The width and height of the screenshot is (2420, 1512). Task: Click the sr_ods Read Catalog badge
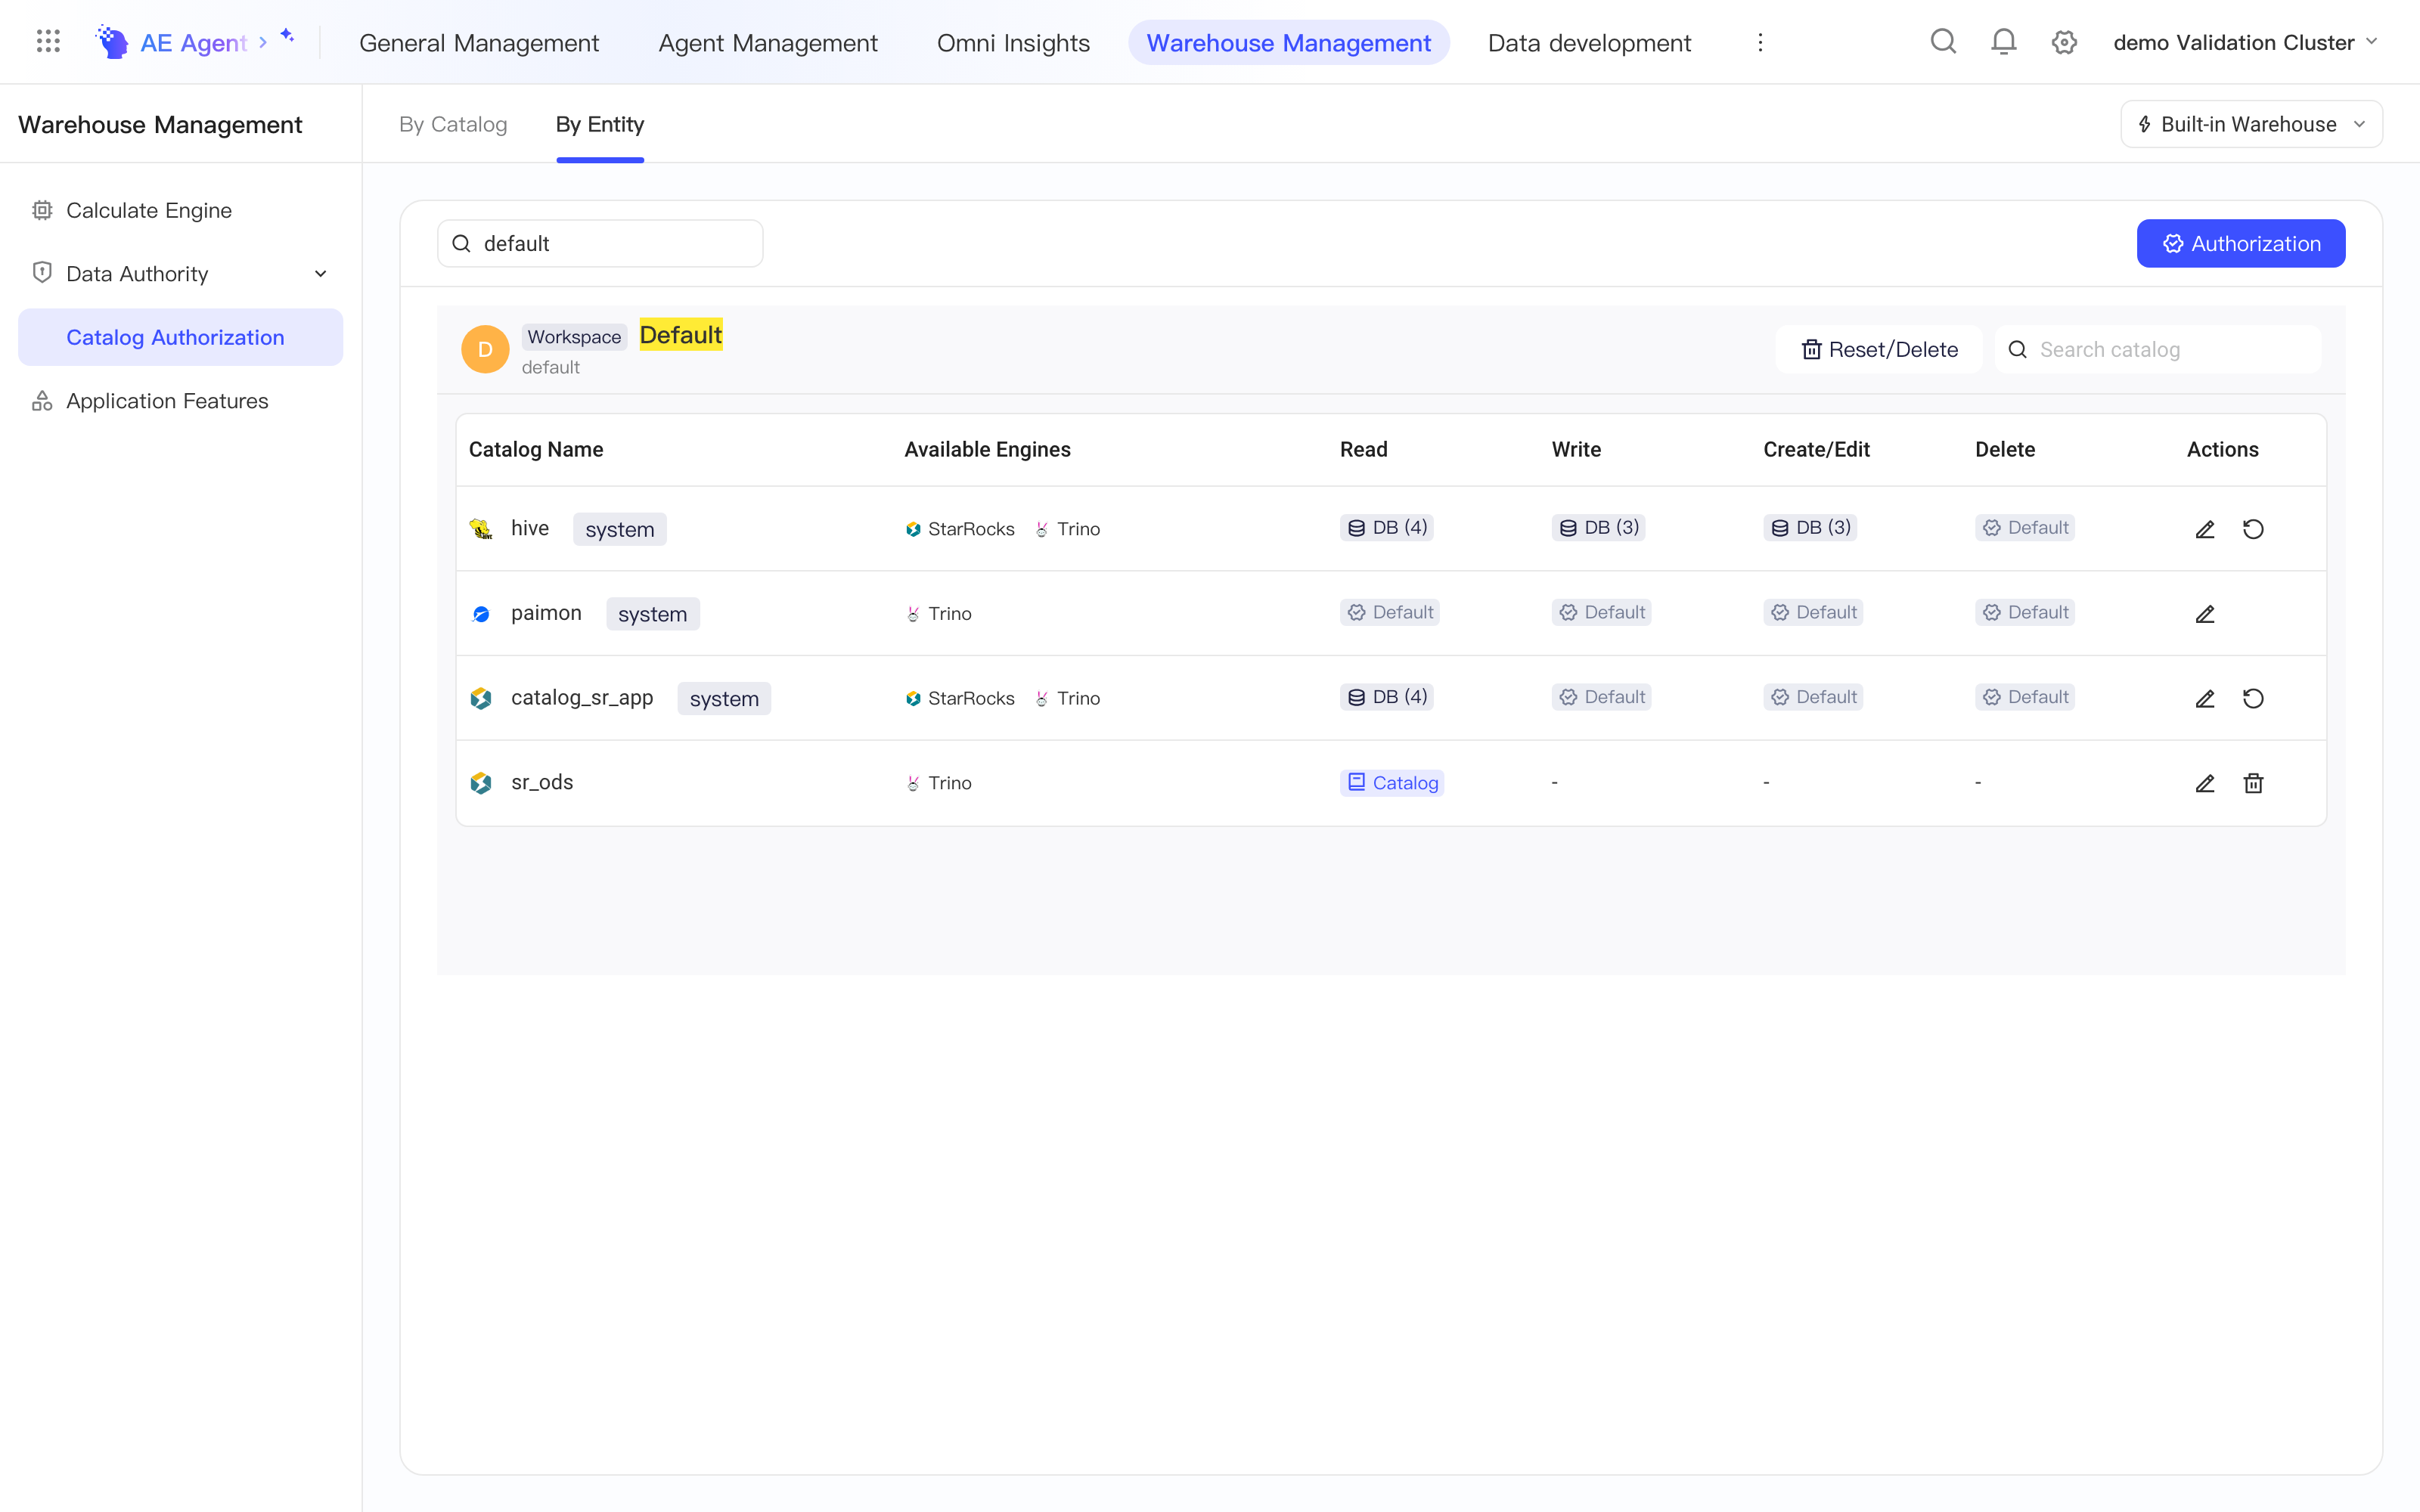(1392, 783)
